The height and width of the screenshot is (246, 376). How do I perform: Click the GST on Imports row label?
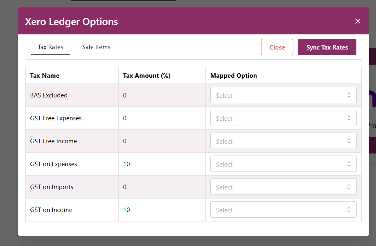[x=52, y=187]
